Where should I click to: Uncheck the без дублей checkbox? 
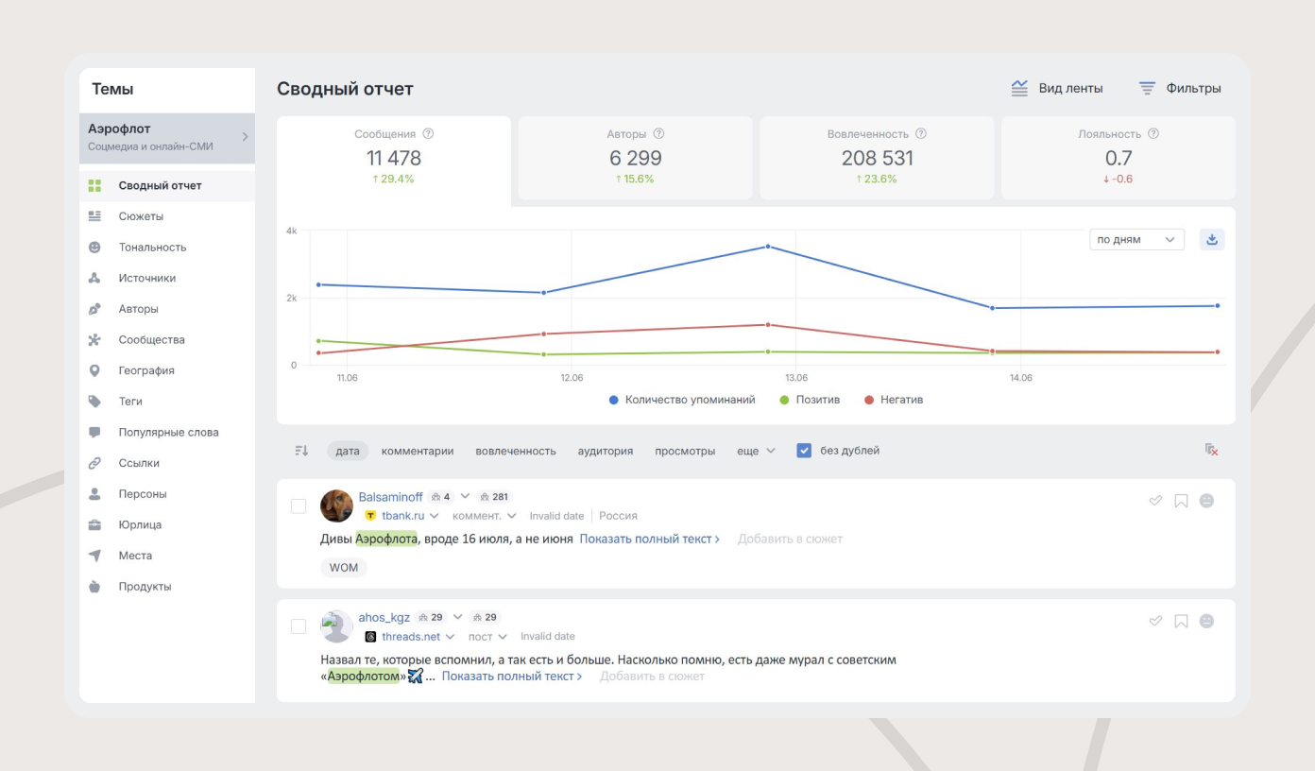coord(804,451)
